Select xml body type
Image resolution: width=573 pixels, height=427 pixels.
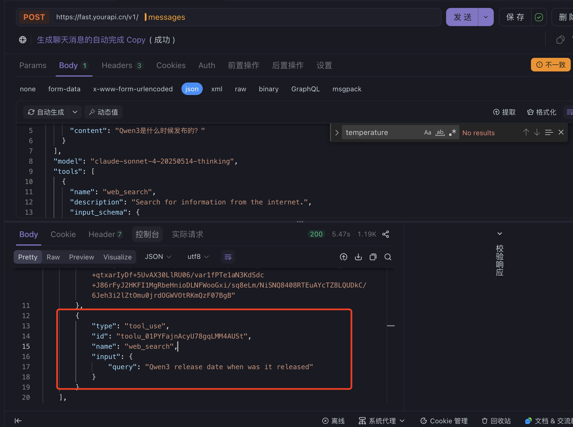pos(217,89)
